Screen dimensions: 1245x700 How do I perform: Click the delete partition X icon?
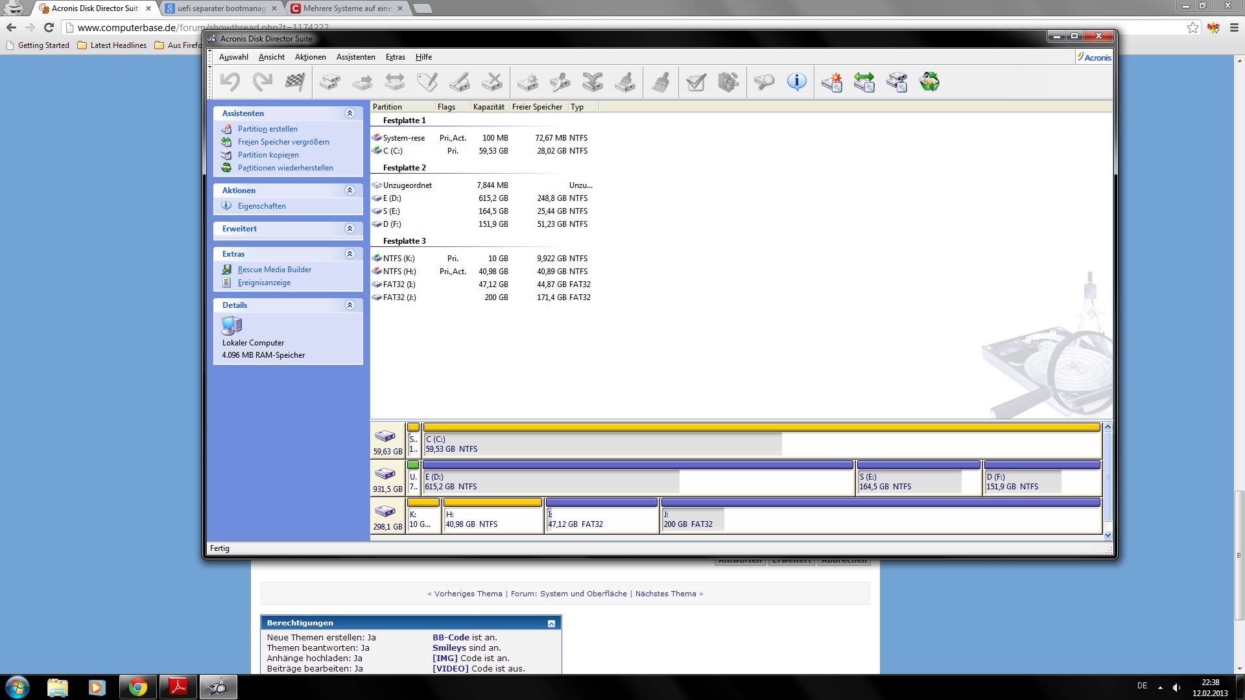(x=492, y=82)
